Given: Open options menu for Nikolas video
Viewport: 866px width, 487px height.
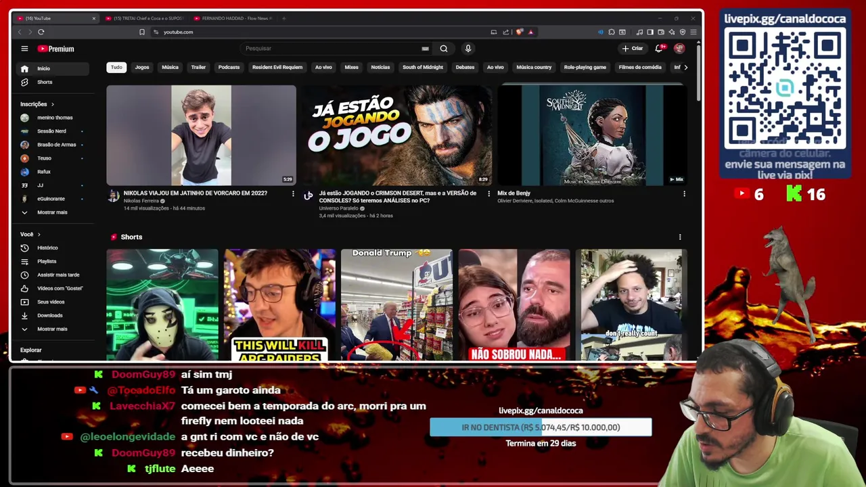Looking at the screenshot, I should (293, 193).
